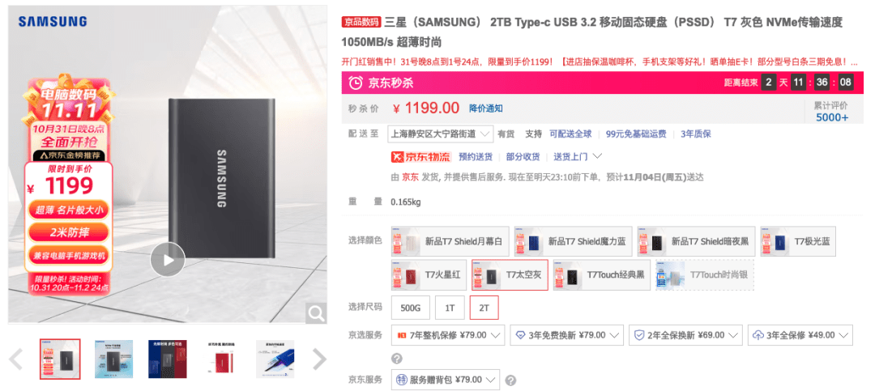
Task: Select the T7火星红 color swatch
Action: 429,275
